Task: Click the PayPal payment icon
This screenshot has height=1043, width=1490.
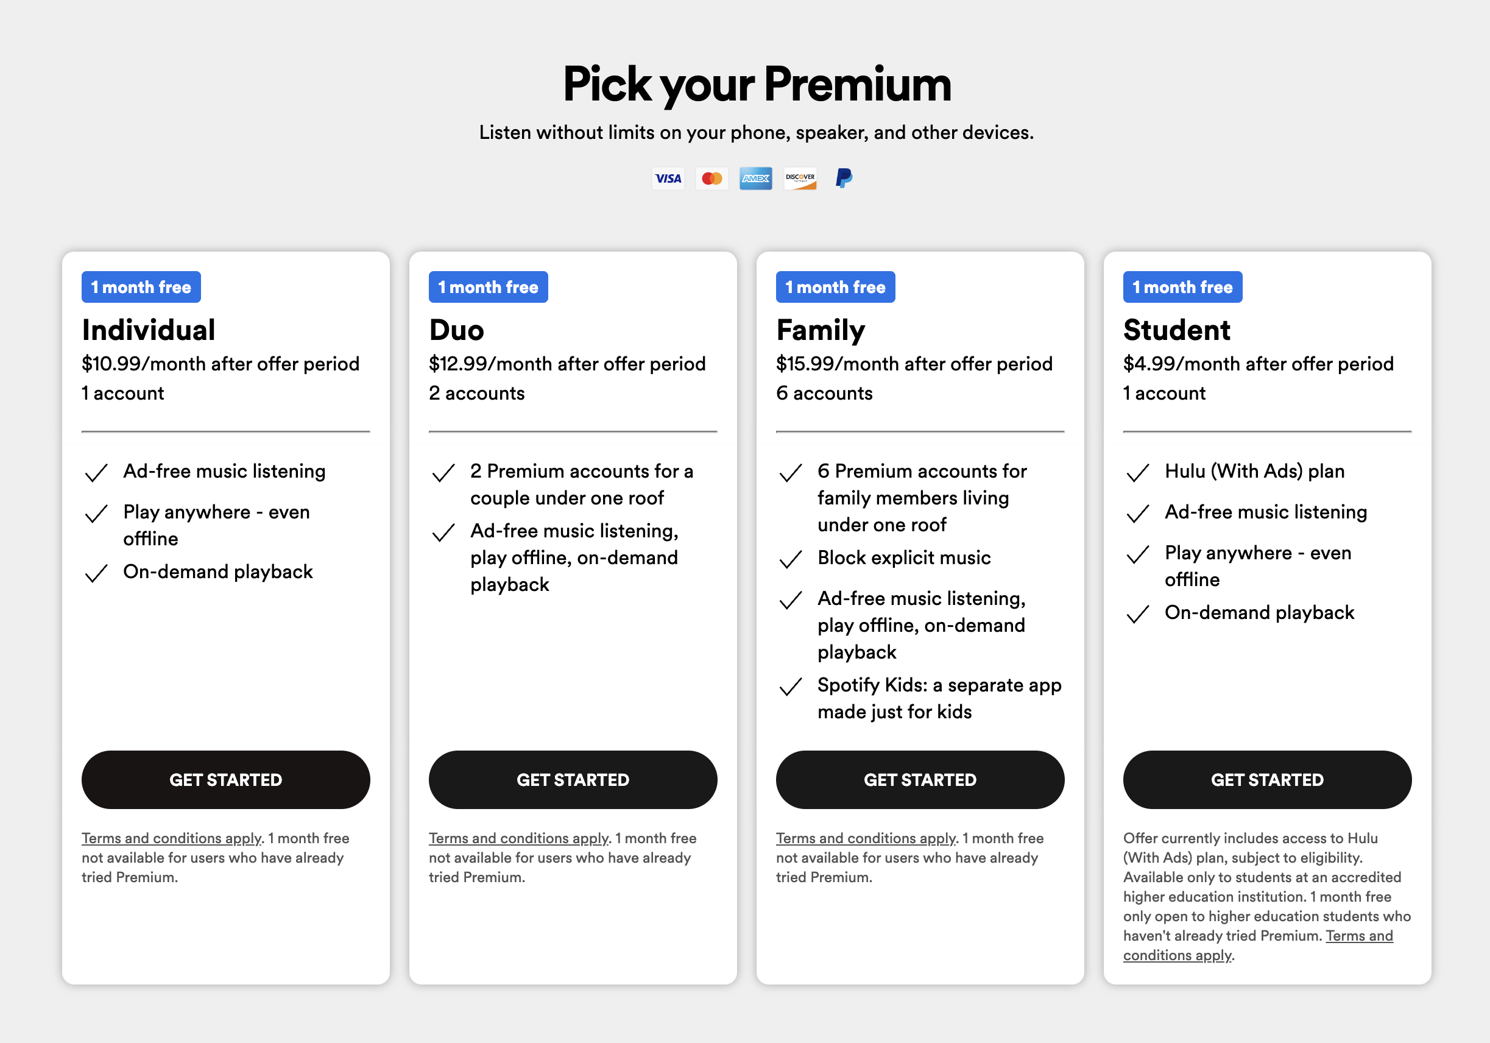Action: click(x=843, y=179)
